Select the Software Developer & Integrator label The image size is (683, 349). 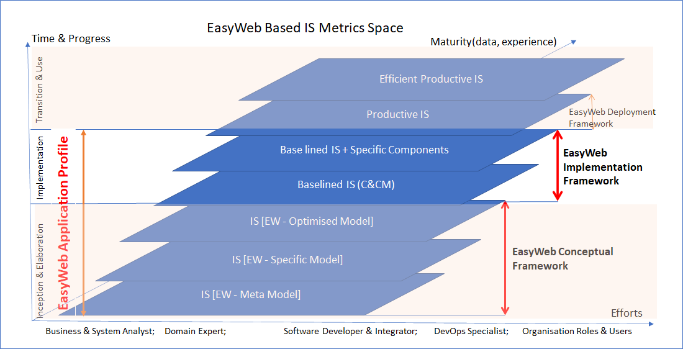pos(350,331)
